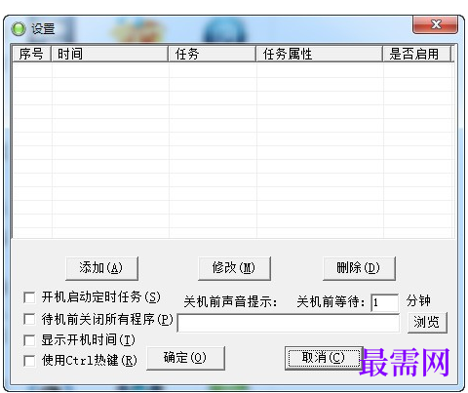Screen dimensions: 468x393
Task: Sort by the 时间 column header
Action: (x=109, y=54)
